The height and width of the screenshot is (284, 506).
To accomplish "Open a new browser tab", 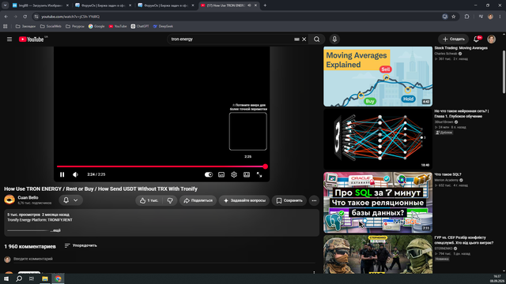I will click(265, 6).
